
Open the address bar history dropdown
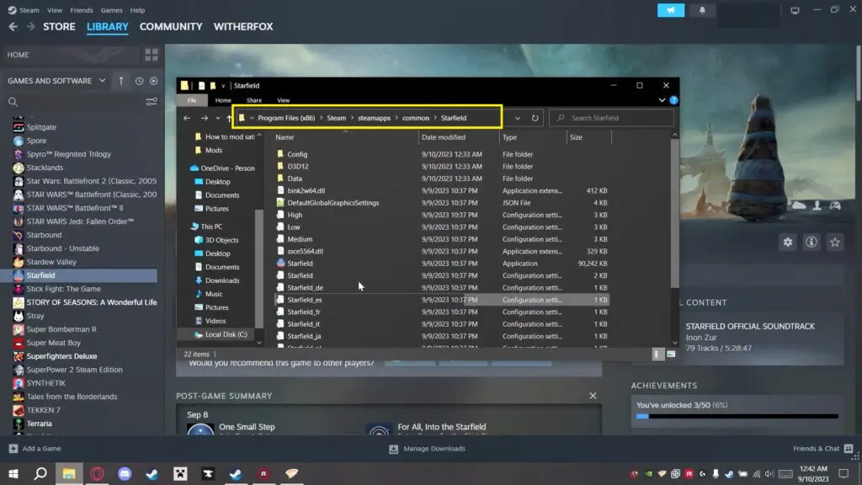(517, 118)
